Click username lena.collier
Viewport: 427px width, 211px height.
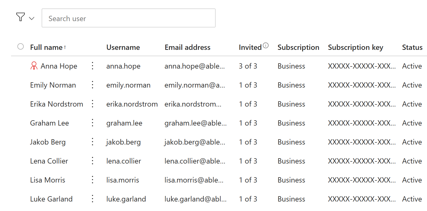click(x=124, y=161)
